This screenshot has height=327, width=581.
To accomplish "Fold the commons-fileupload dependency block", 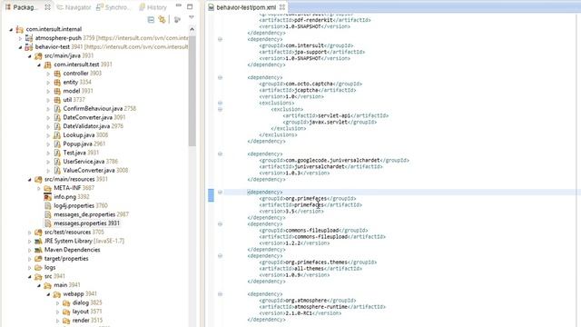I will click(220, 224).
